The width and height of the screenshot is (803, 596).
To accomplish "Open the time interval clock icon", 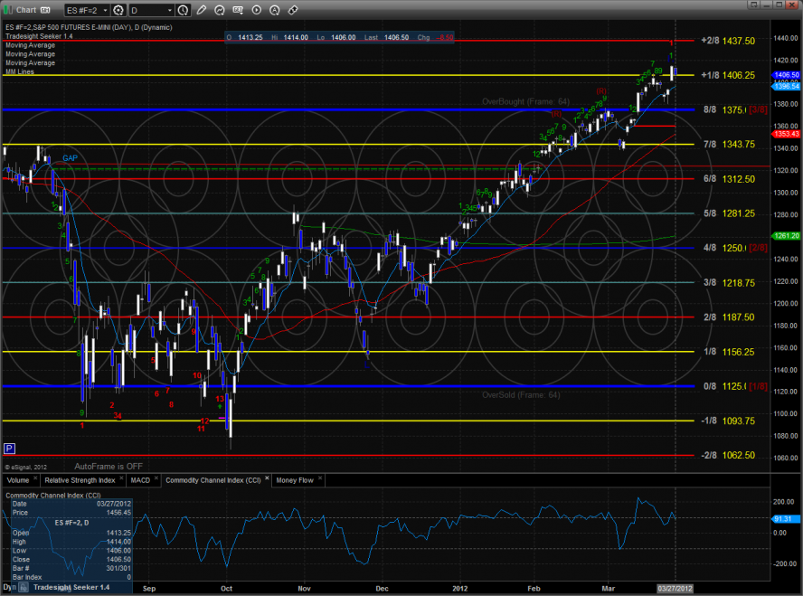I will tap(183, 10).
